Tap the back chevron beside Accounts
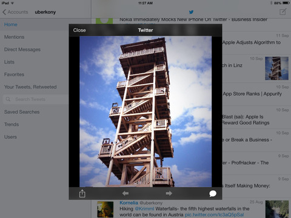Image resolution: width=291 pixels, height=218 pixels. coord(4,12)
